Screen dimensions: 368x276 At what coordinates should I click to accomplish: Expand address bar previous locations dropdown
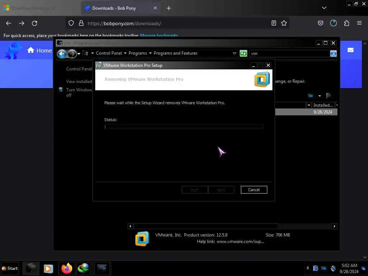point(234,54)
